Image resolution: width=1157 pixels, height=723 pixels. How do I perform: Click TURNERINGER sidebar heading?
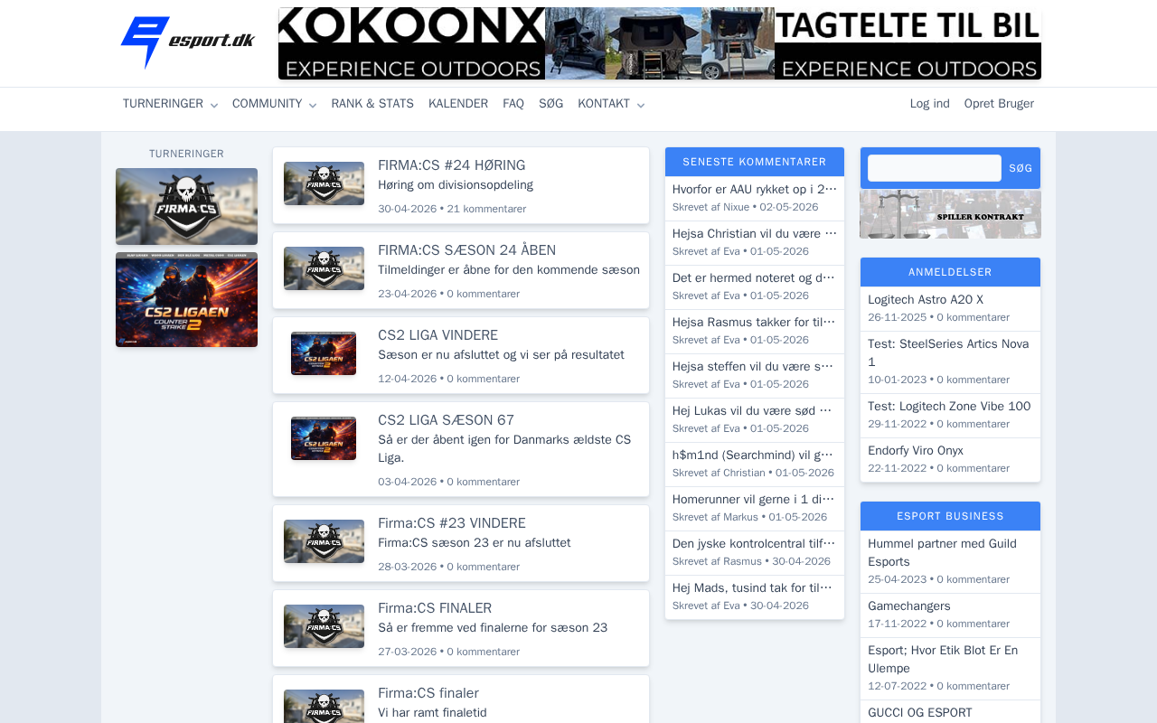coord(186,154)
